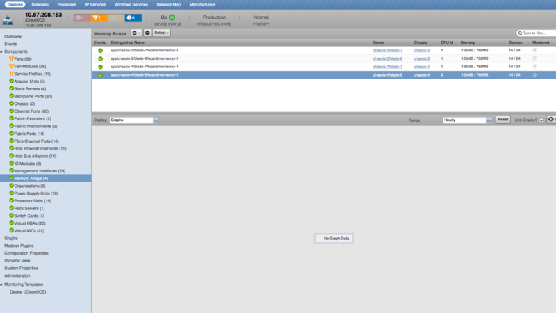
Task: Select Processor Units (10) component
Action: coord(33,201)
